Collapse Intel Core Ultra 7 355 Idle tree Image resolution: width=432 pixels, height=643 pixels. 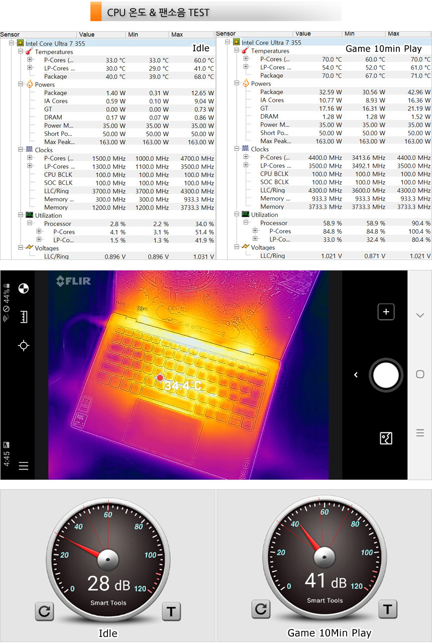click(12, 44)
